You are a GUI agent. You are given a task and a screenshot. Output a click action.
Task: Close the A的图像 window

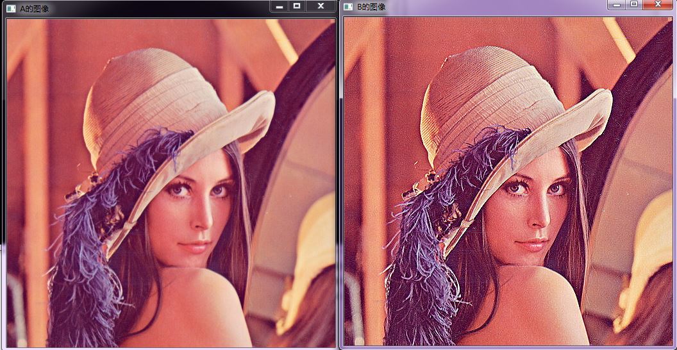(321, 6)
